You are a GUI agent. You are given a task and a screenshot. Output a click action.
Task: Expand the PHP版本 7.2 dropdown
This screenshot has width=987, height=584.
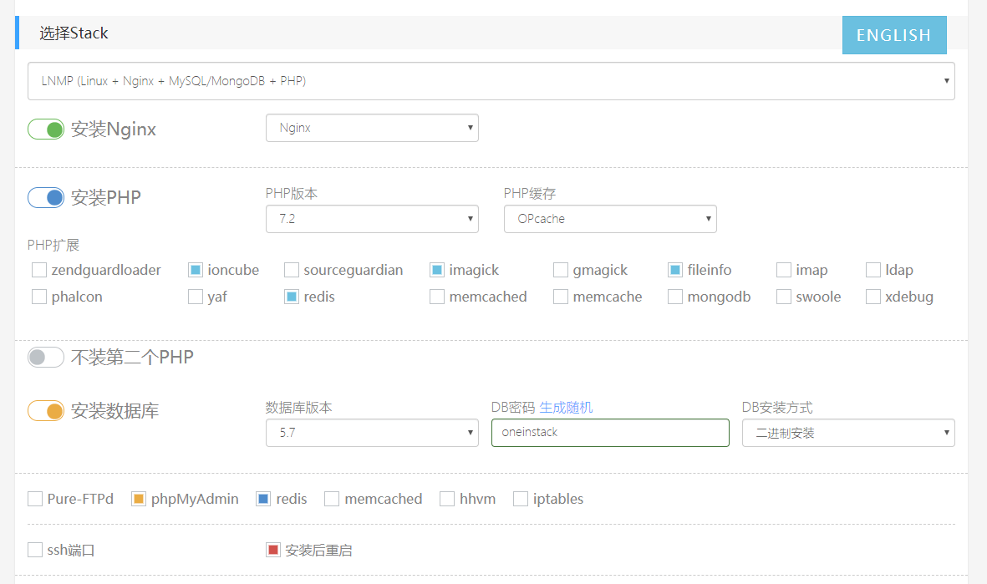tap(372, 219)
